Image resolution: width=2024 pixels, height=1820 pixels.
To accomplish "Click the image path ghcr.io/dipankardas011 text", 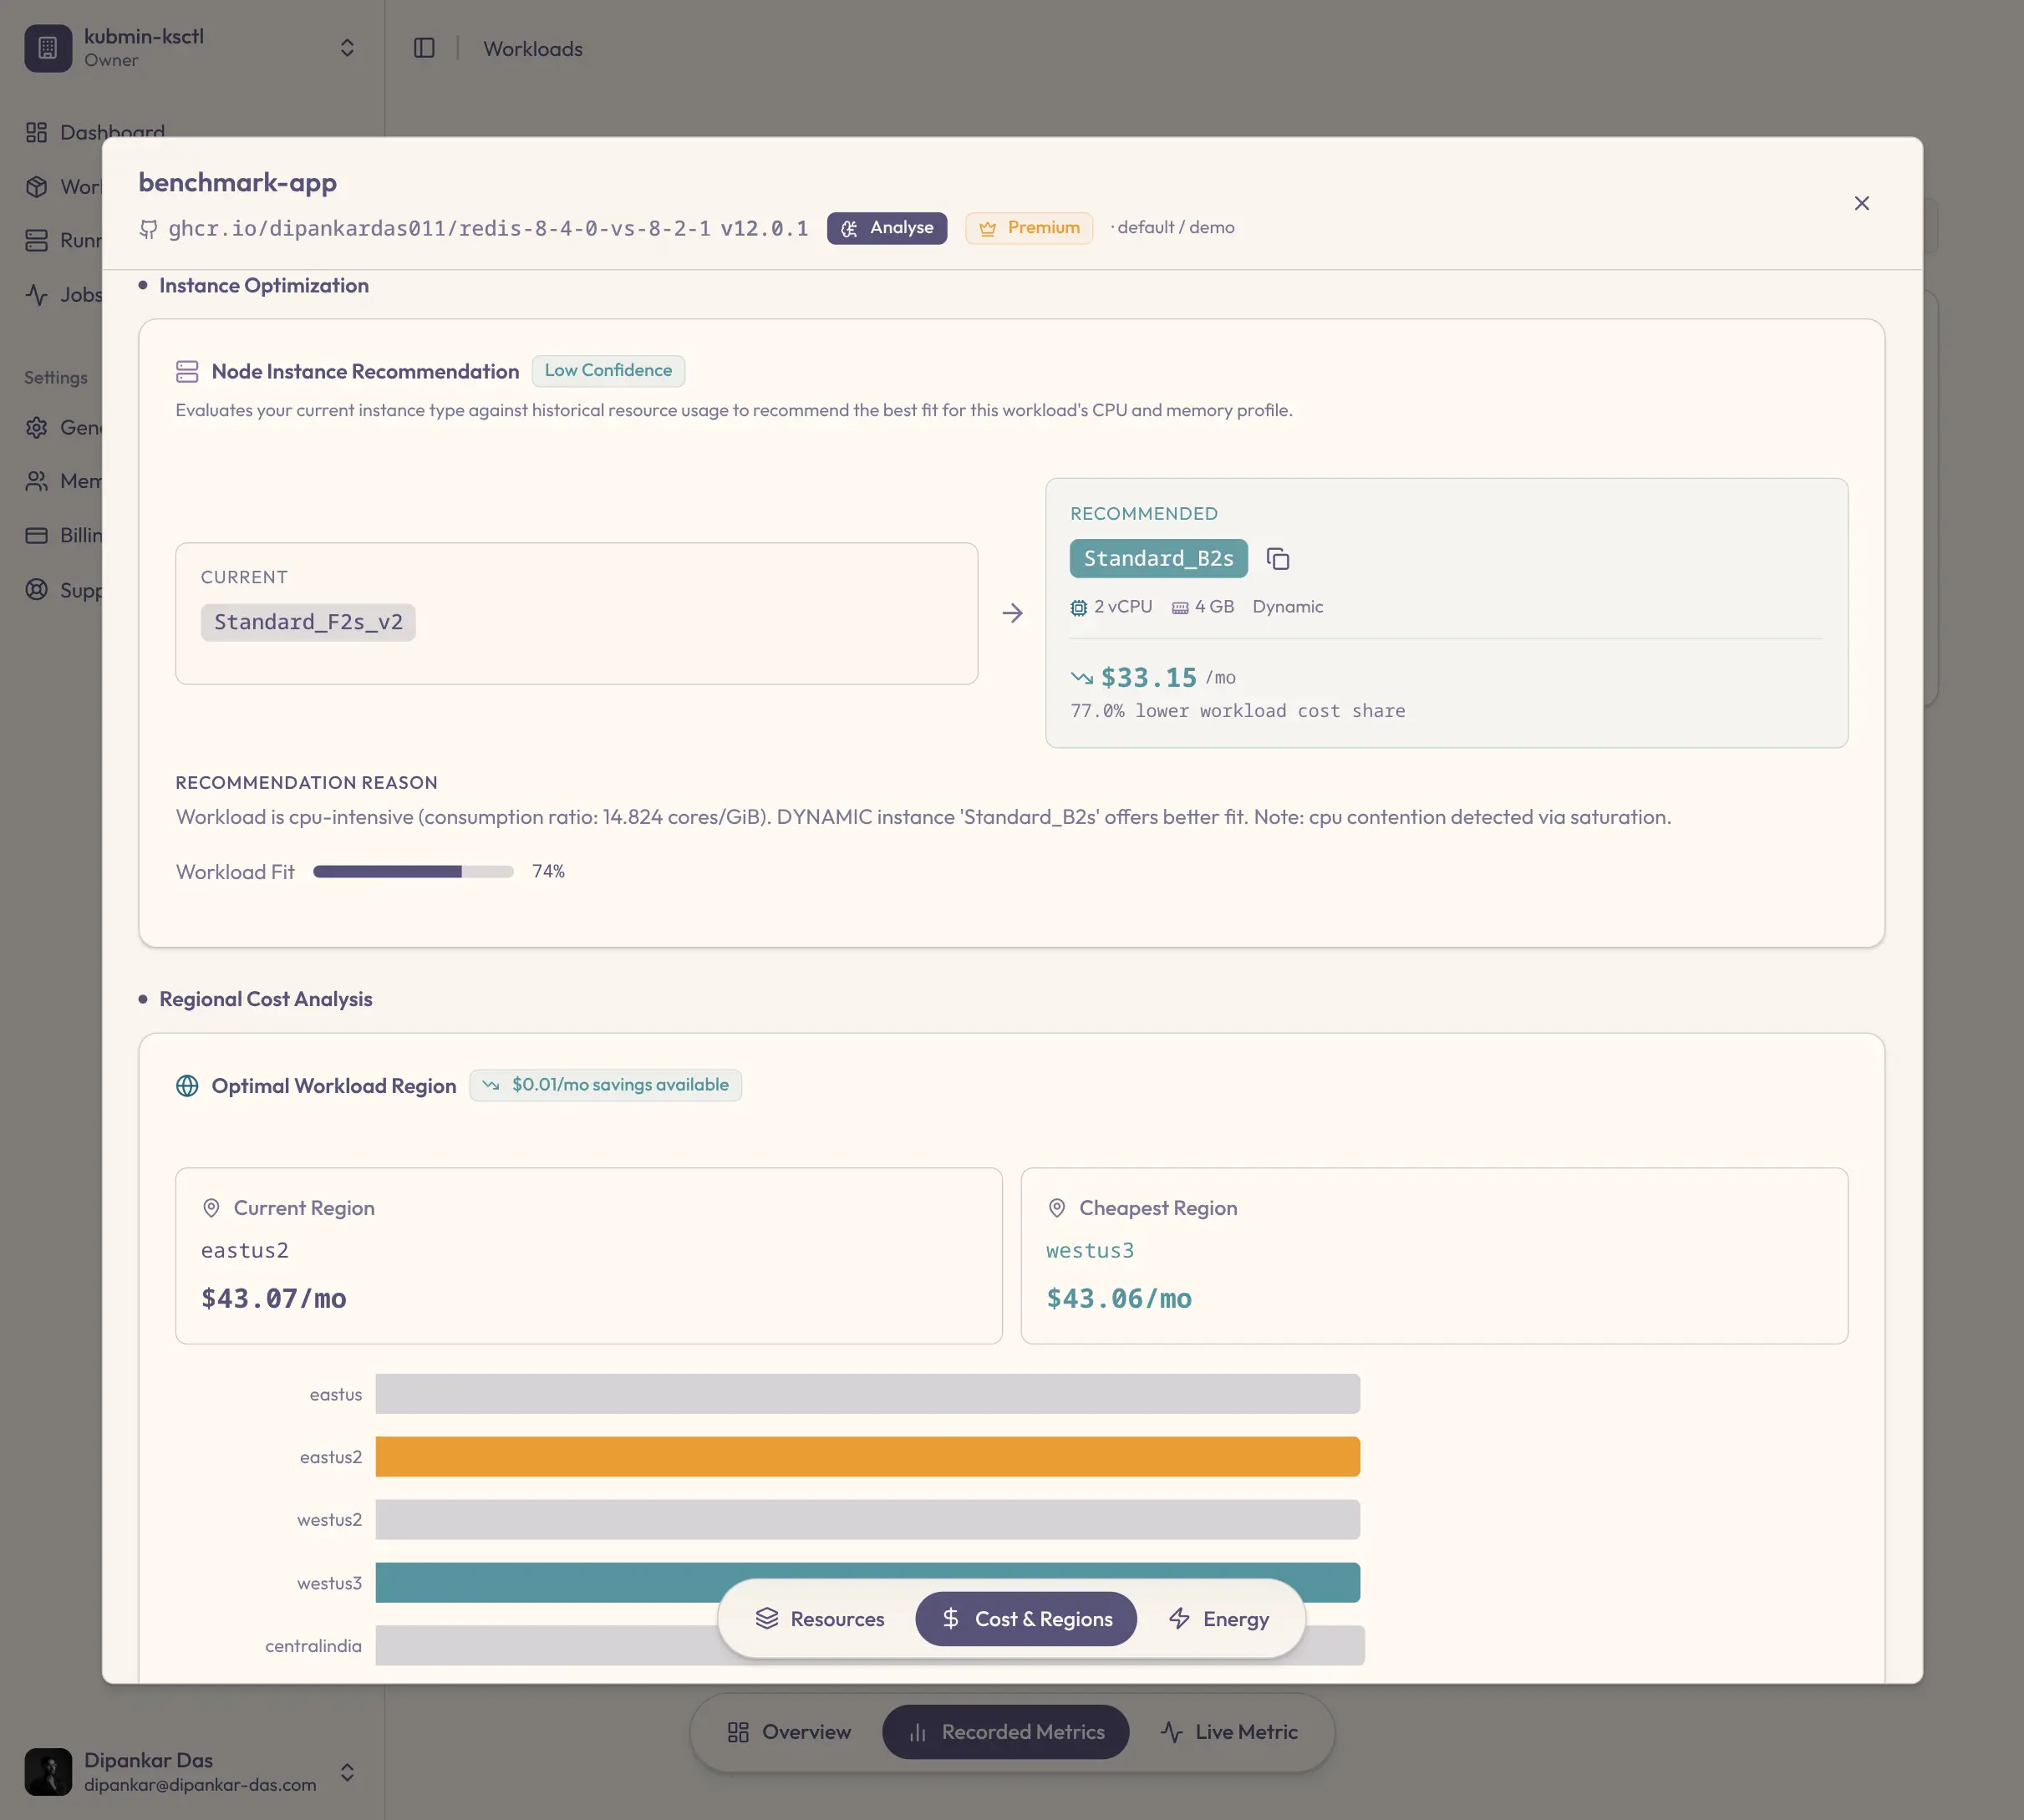I will pyautogui.click(x=439, y=229).
